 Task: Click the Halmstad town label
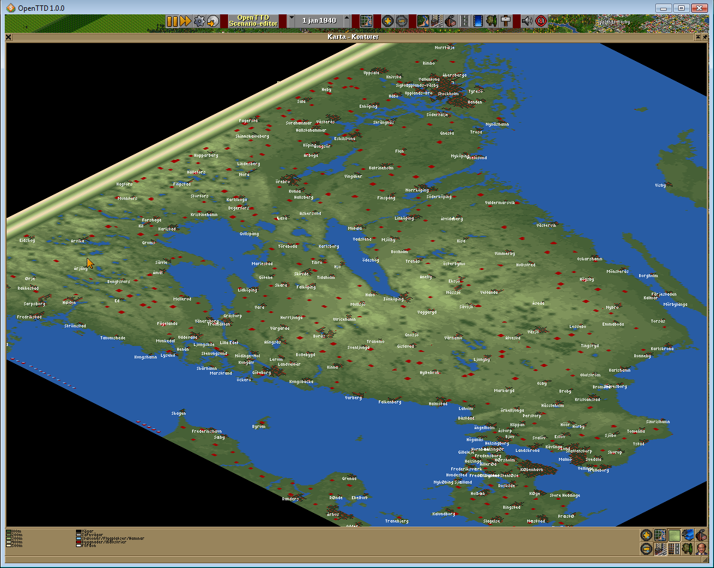438,403
